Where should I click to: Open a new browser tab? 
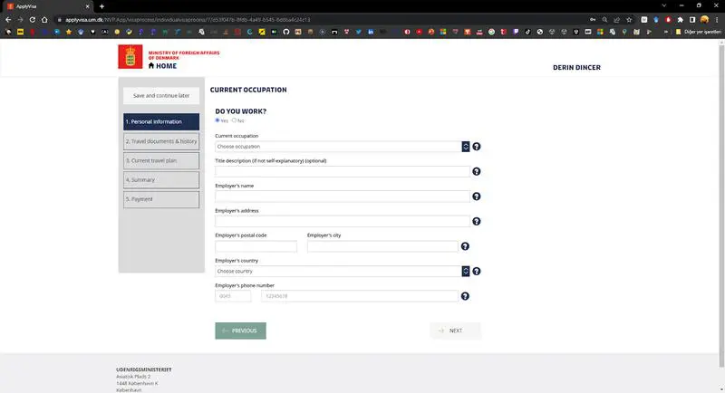pos(101,6)
